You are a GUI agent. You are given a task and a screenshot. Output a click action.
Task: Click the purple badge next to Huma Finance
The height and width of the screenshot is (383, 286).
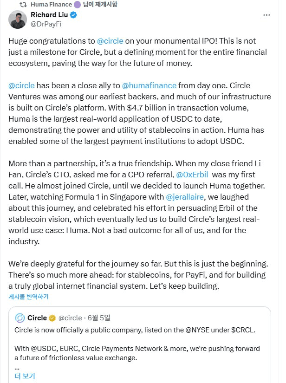(77, 5)
